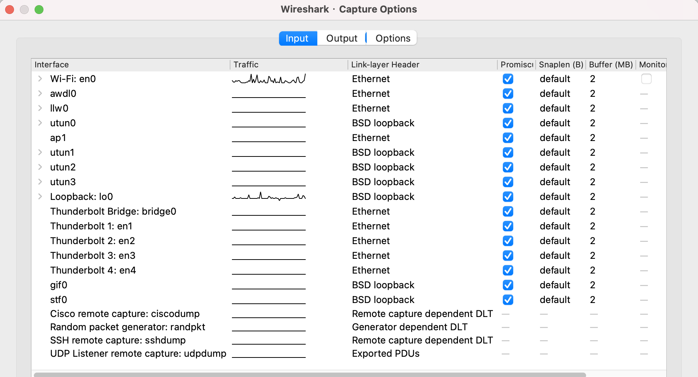Select Cisco remote capture: ciscodump
The width and height of the screenshot is (698, 377).
point(125,314)
